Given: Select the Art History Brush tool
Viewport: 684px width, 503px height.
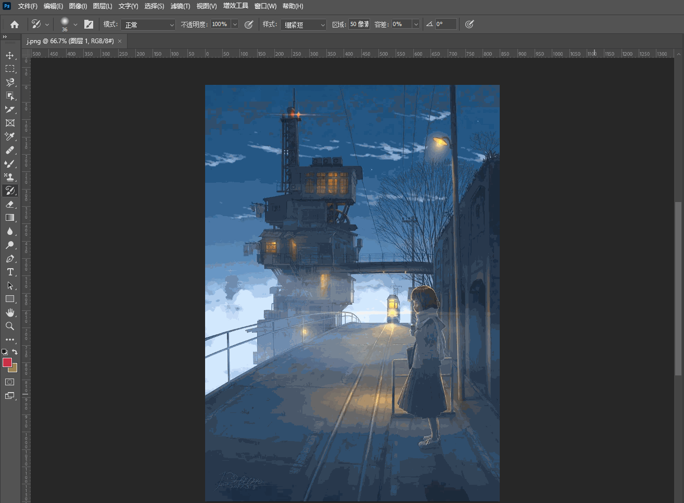Looking at the screenshot, I should click(x=10, y=191).
